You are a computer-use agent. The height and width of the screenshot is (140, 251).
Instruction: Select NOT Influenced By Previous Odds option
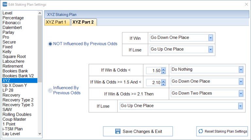50,44
